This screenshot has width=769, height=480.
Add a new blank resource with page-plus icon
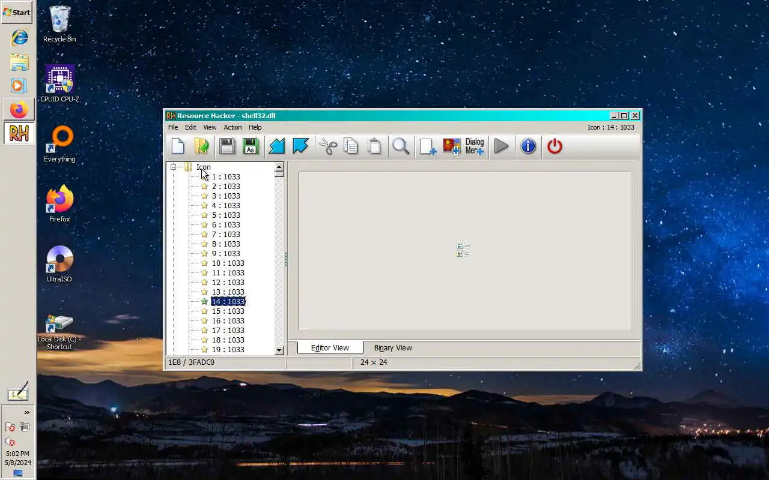click(428, 146)
